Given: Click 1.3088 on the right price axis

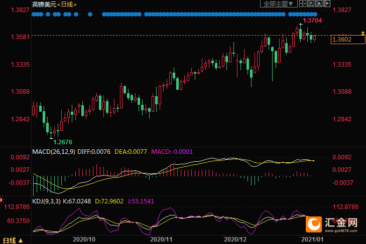Looking at the screenshot, I should click(x=342, y=92).
